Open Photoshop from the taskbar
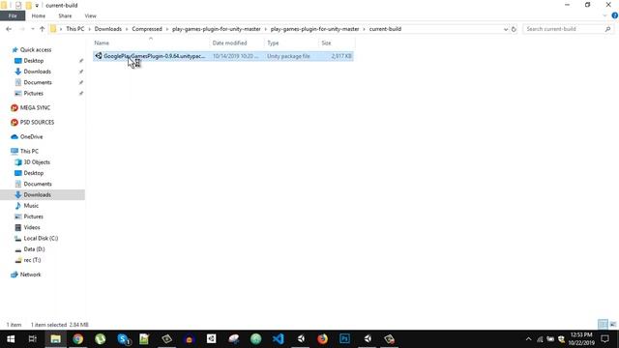Screen dimensions: 619x348 point(344,339)
